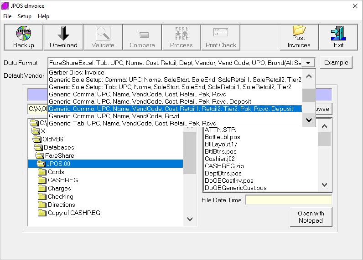Viewport: 363px width, 260px height.
Task: Select file BottleLbl.pos
Action: [x=223, y=137]
